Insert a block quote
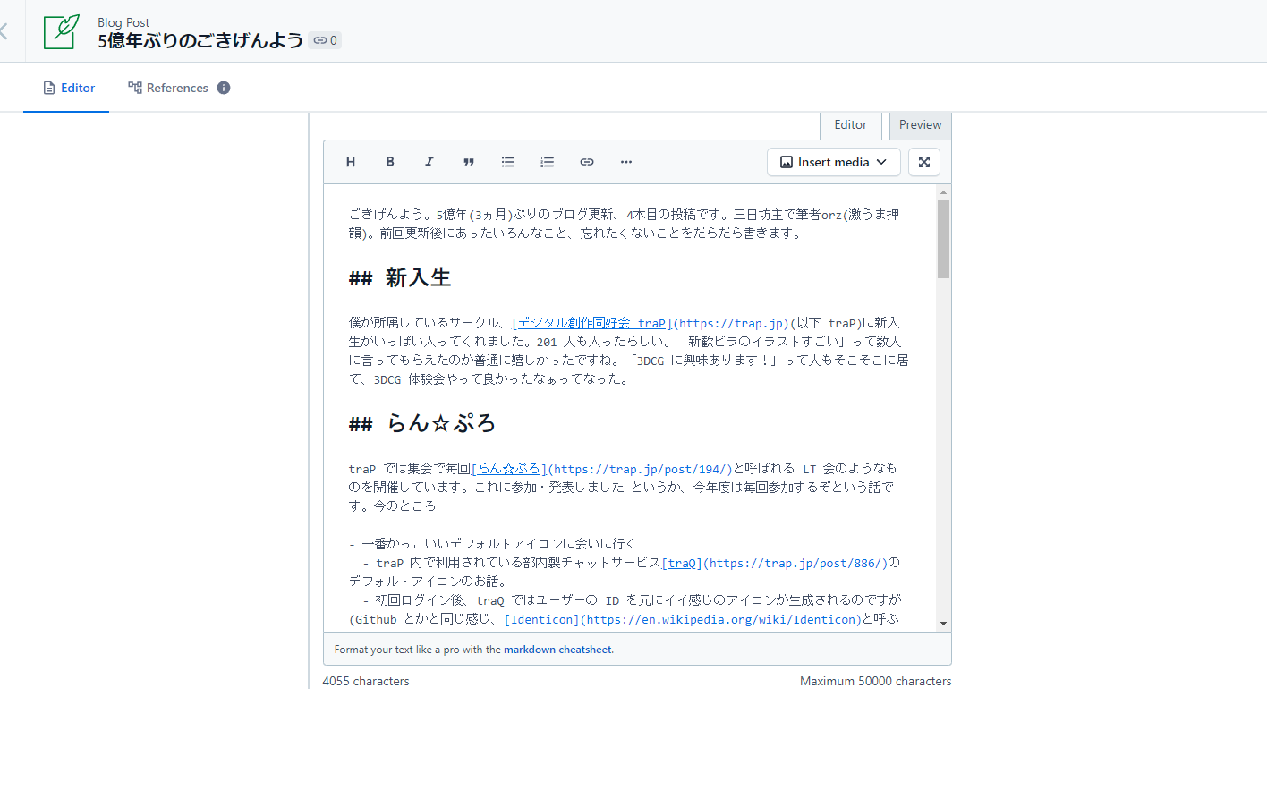The width and height of the screenshot is (1267, 799). tap(469, 162)
